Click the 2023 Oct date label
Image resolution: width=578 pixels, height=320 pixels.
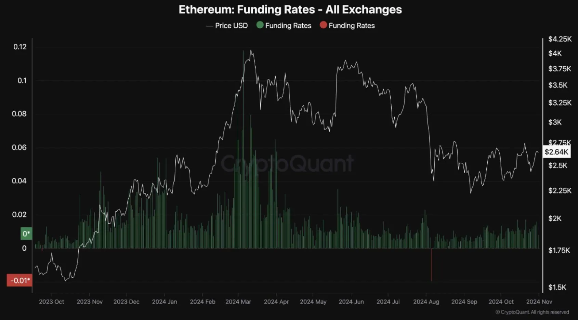tap(51, 302)
